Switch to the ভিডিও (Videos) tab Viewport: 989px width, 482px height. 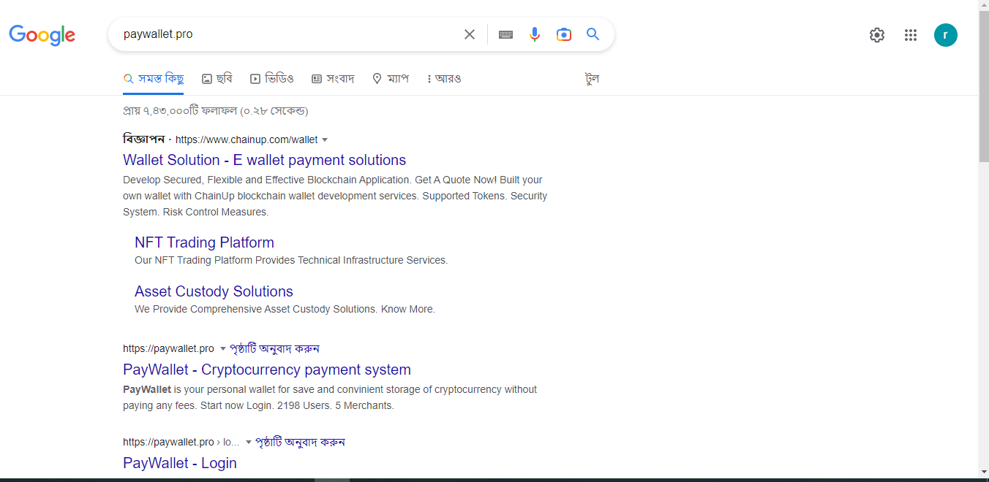tap(272, 79)
